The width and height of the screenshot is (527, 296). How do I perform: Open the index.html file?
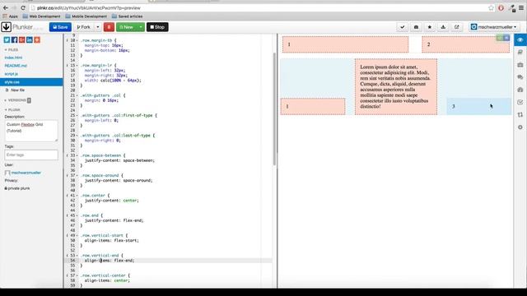click(x=13, y=58)
